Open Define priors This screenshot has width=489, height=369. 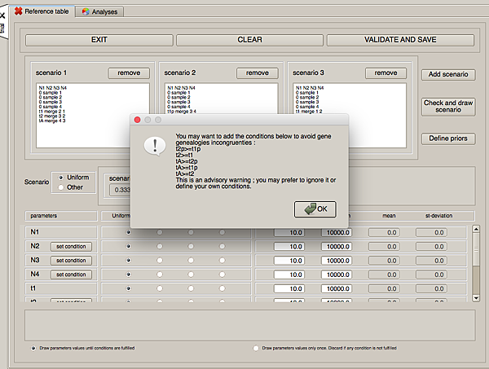tap(447, 138)
